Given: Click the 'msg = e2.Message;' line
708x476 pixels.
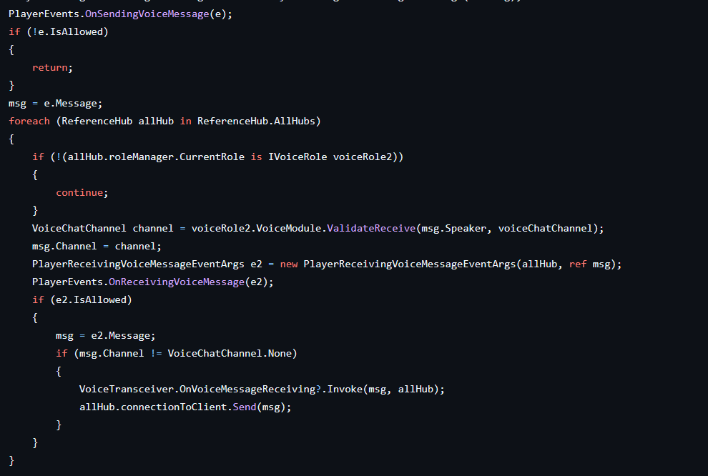Looking at the screenshot, I should click(x=106, y=336).
